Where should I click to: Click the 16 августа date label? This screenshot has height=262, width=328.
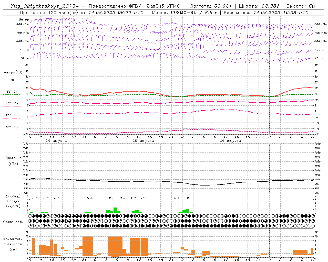230,141
